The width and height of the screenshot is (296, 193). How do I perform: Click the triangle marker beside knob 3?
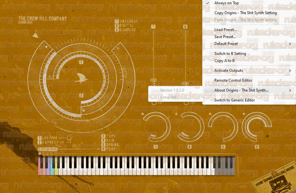click(142, 114)
